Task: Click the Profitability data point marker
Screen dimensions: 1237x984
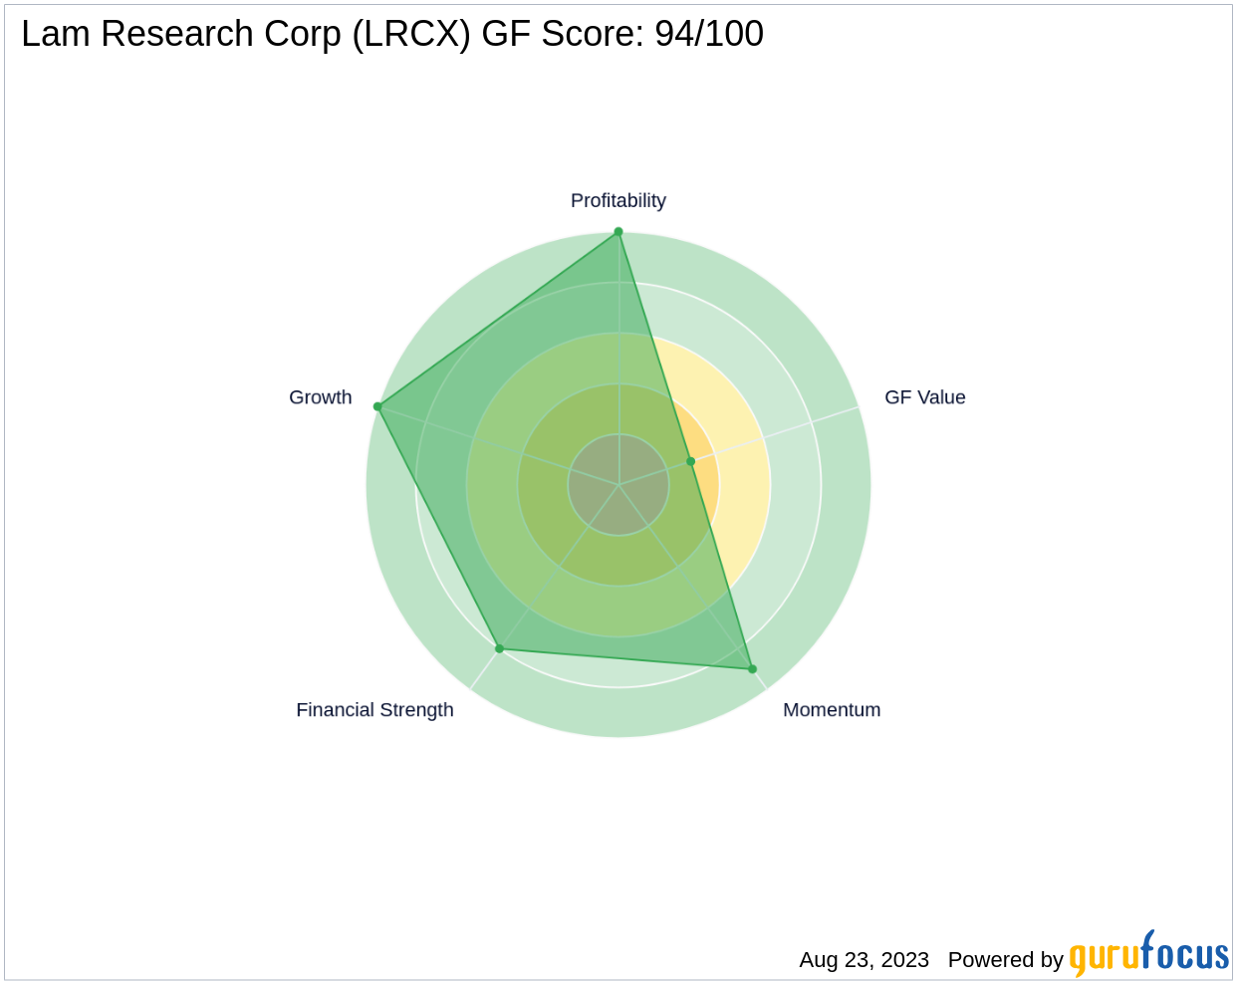Action: [x=618, y=232]
